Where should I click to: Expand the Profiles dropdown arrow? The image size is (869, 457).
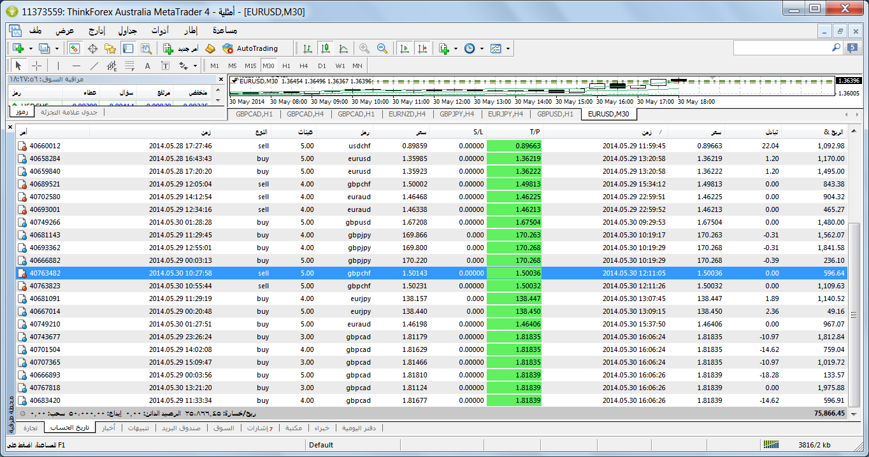(57, 48)
